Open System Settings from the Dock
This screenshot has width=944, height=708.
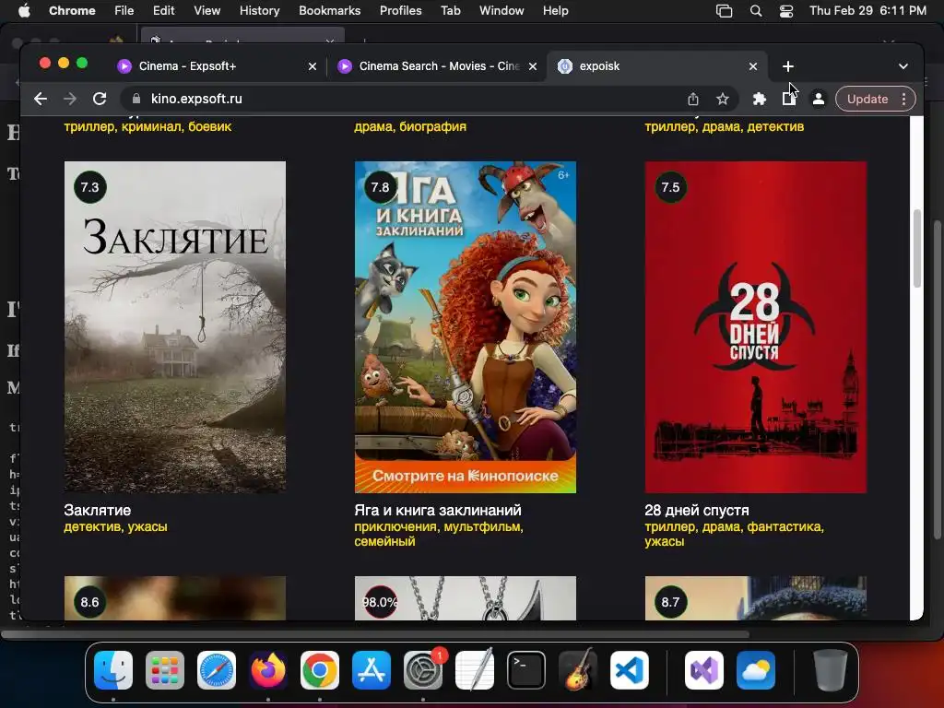[423, 670]
